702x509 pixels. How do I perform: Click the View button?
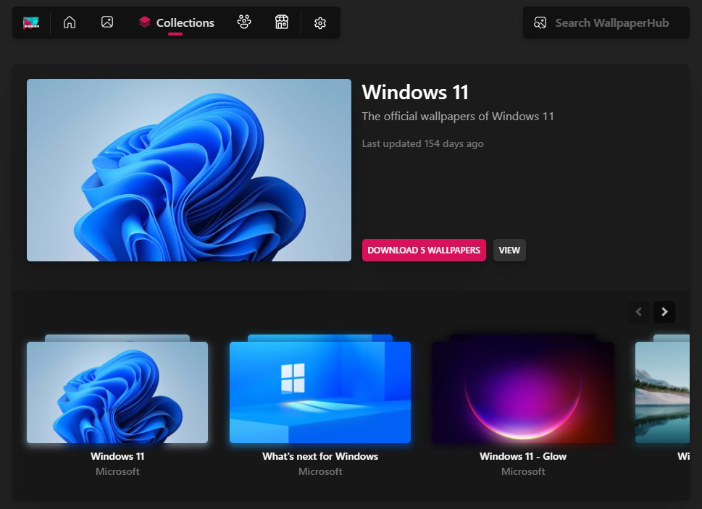pos(509,250)
